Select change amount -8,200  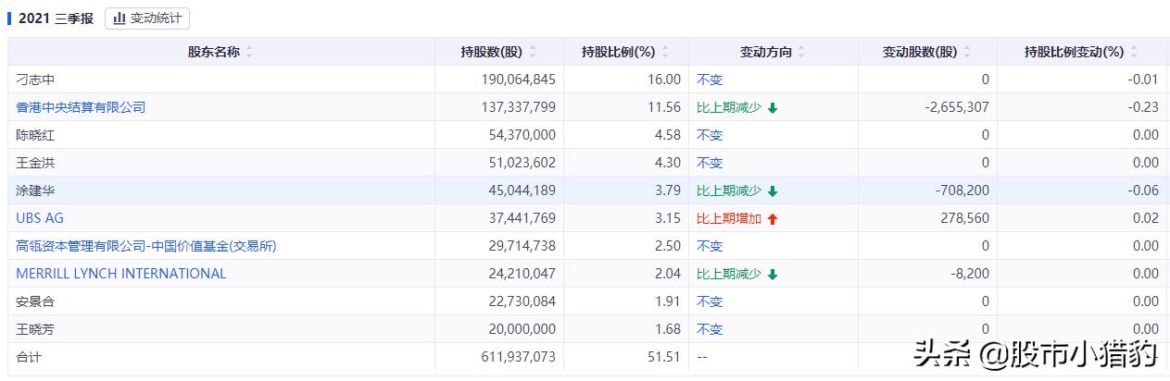970,274
